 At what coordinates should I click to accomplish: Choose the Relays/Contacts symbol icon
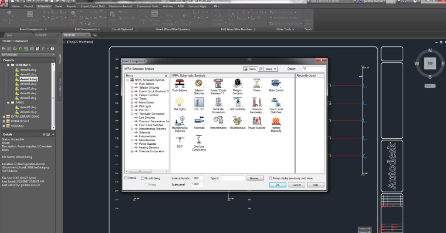[x=237, y=84]
